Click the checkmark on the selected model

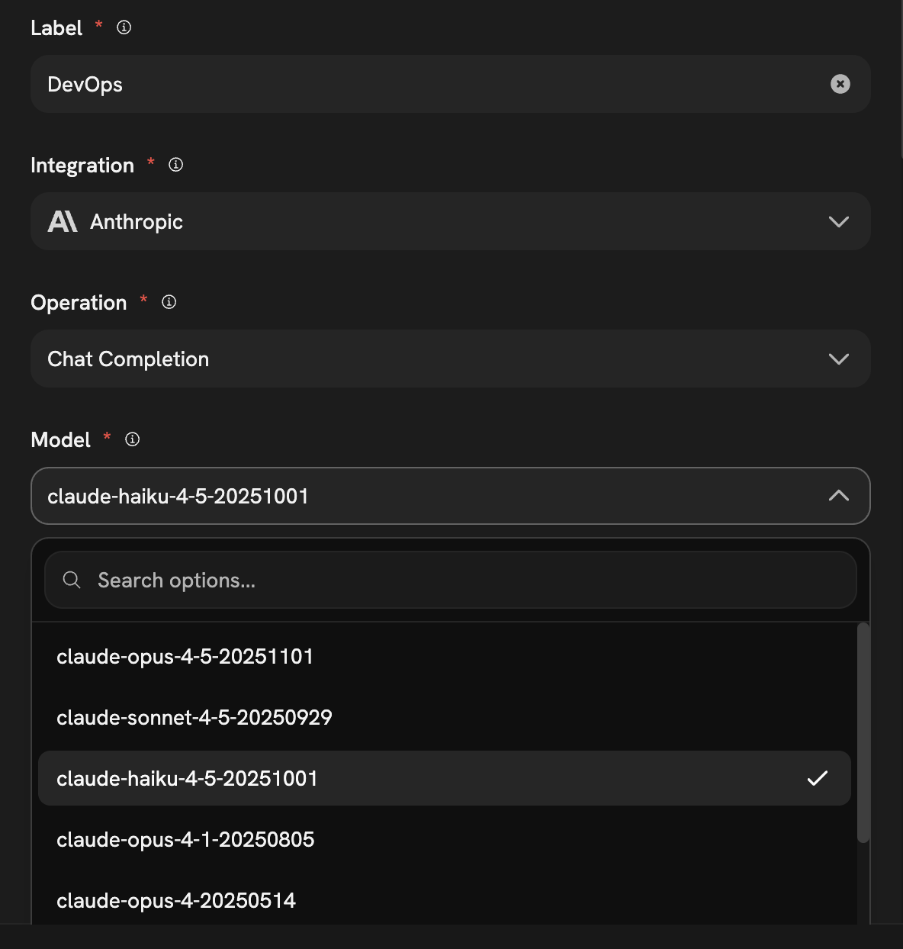817,778
